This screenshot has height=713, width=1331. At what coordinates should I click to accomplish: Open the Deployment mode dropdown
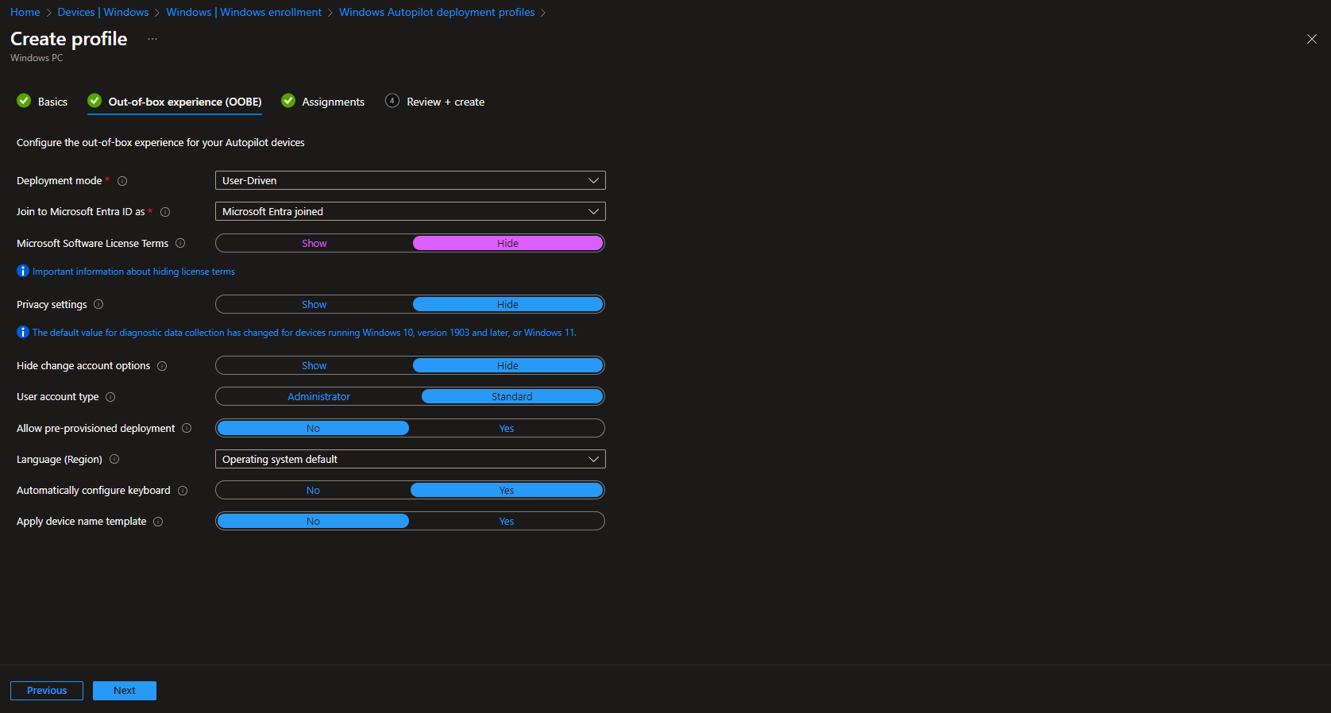(x=411, y=180)
